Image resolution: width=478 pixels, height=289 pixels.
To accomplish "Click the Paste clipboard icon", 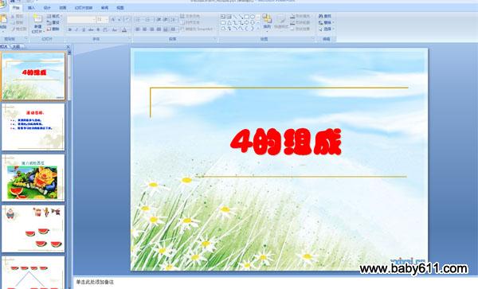I will [3, 20].
